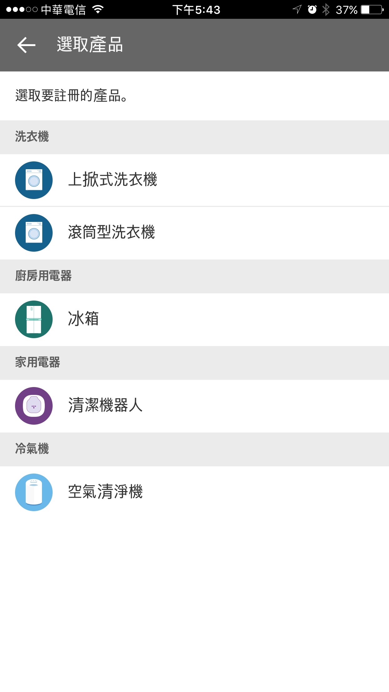
Task: Choose 滾筒型洗衣機 from the list
Action: point(112,232)
